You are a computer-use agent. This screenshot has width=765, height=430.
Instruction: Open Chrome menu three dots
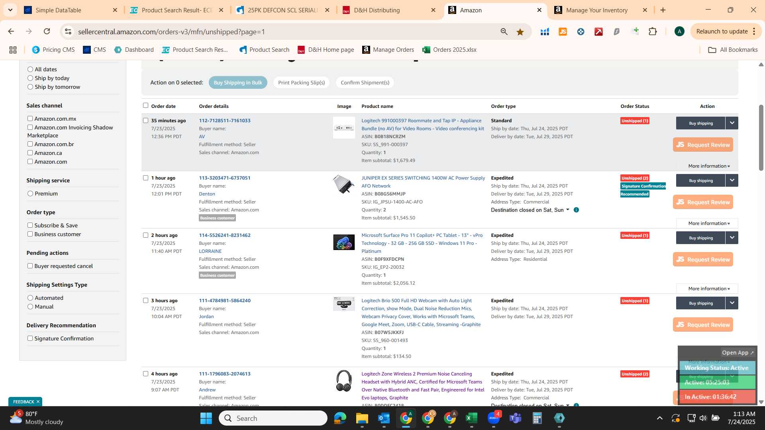click(x=754, y=31)
